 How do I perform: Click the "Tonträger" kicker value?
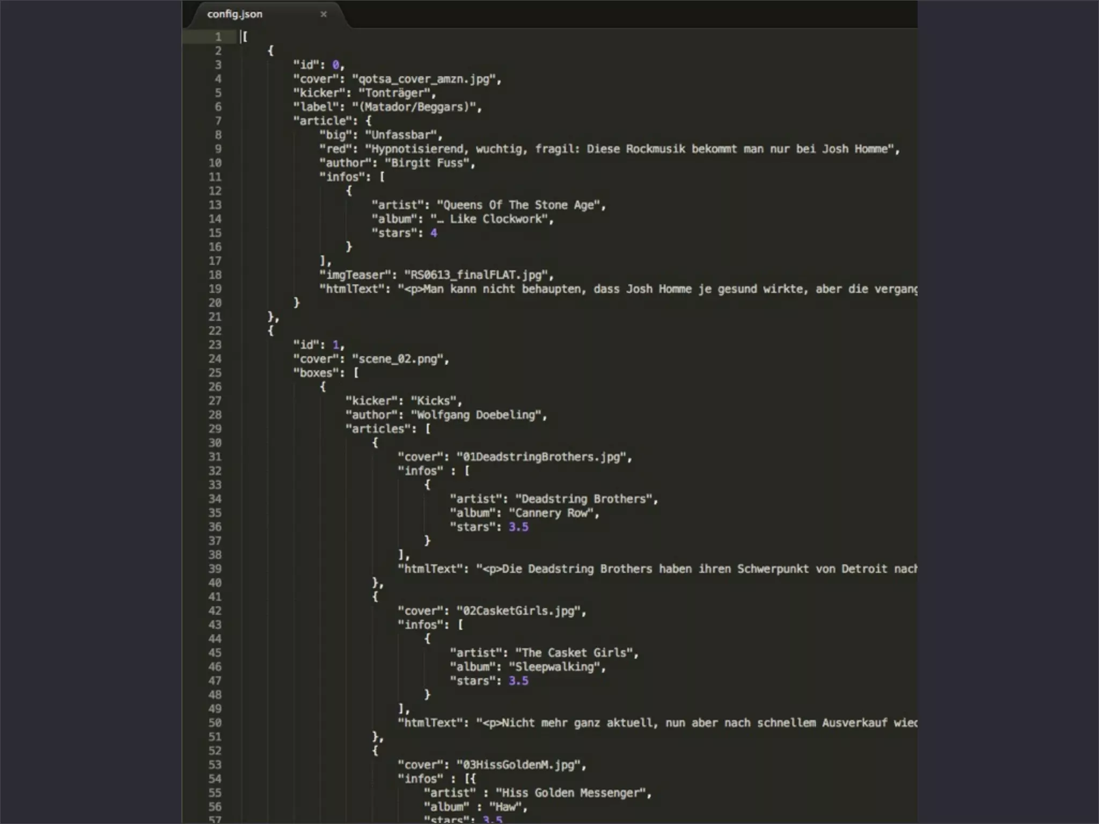click(394, 93)
